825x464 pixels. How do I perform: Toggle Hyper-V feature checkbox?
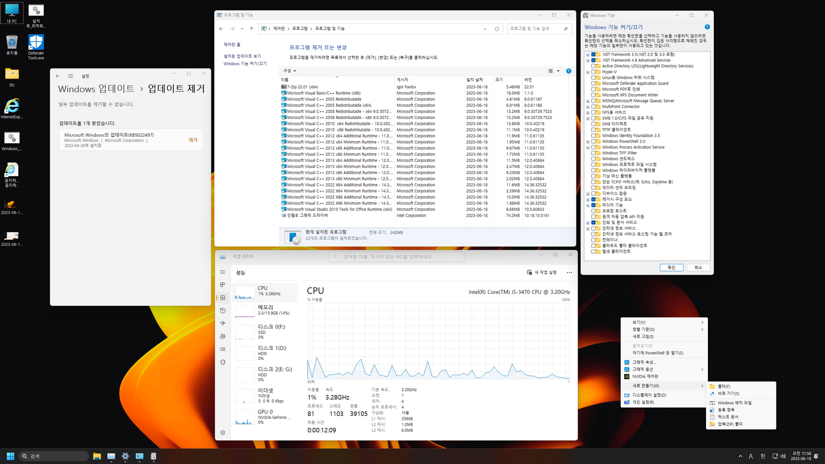pyautogui.click(x=593, y=72)
